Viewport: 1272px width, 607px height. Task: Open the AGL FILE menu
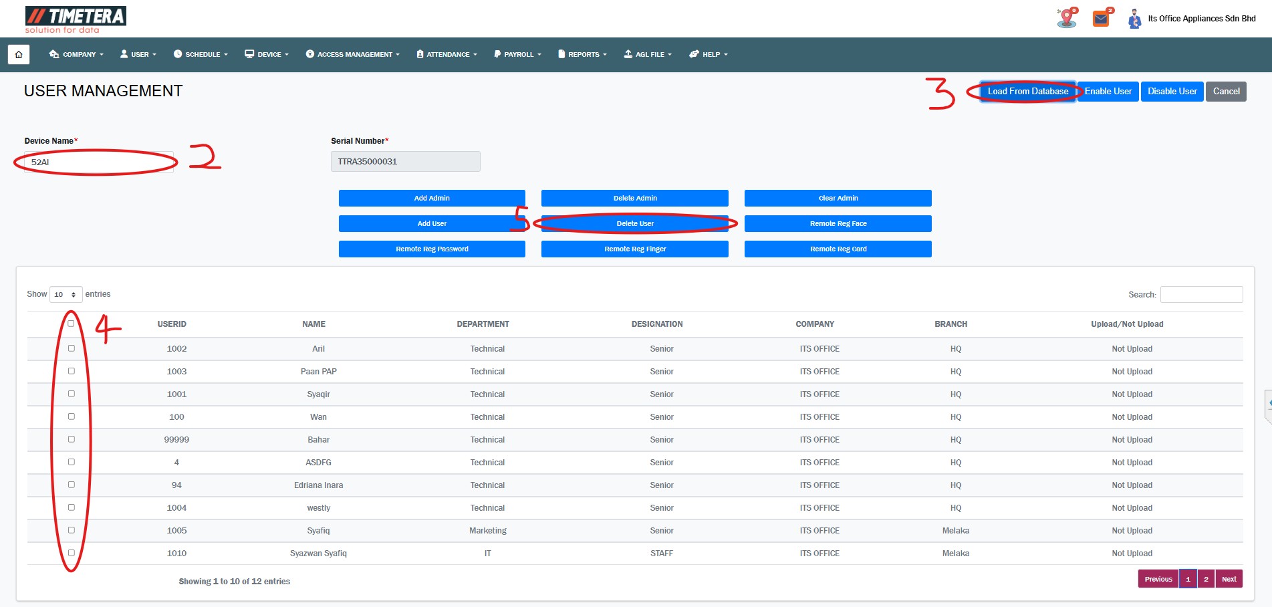648,54
